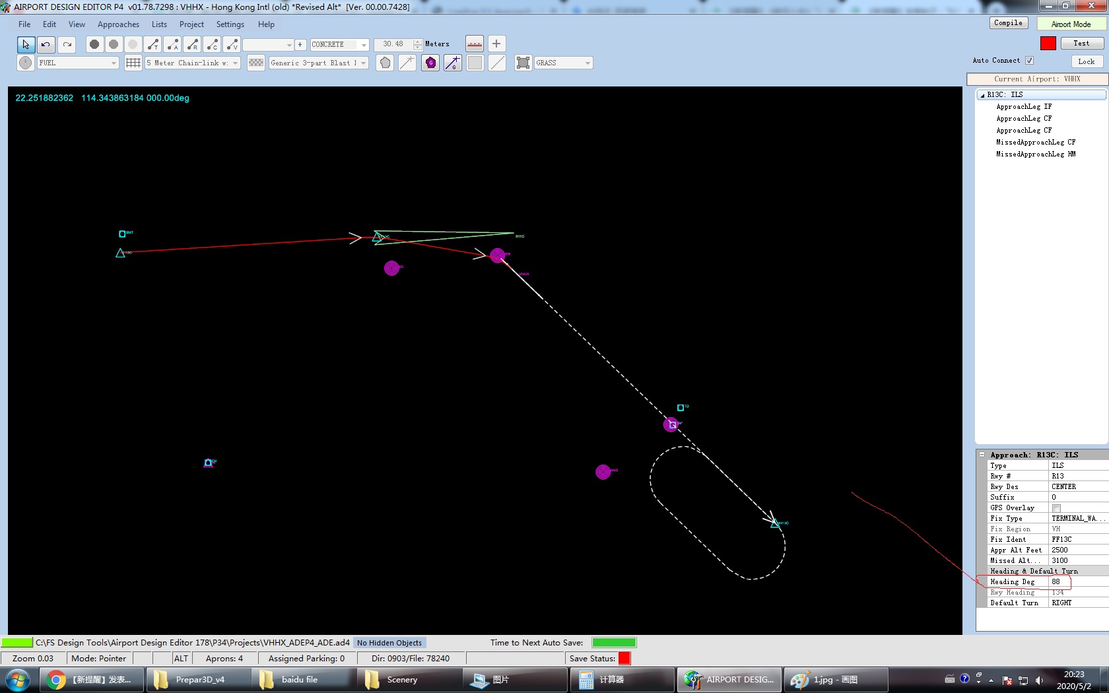Select the round fuel trigger tool

(25, 63)
